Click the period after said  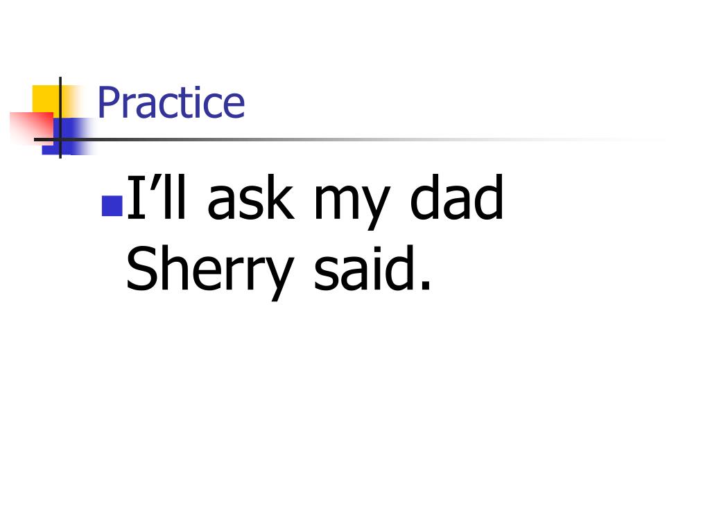pyautogui.click(x=425, y=284)
